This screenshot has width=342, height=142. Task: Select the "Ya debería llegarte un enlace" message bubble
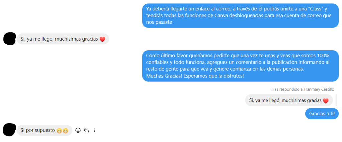(x=240, y=16)
